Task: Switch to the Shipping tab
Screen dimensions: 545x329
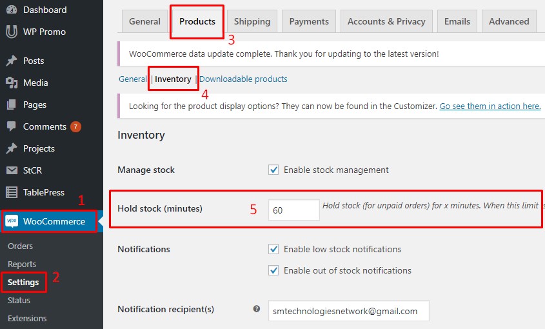Action: click(252, 21)
